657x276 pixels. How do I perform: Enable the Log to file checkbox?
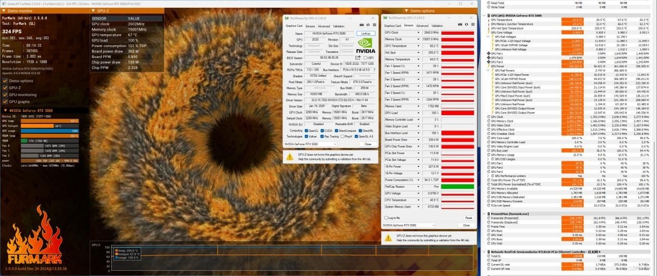pos(386,218)
